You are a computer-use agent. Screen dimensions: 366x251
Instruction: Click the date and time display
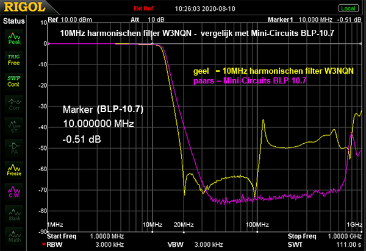(205, 9)
